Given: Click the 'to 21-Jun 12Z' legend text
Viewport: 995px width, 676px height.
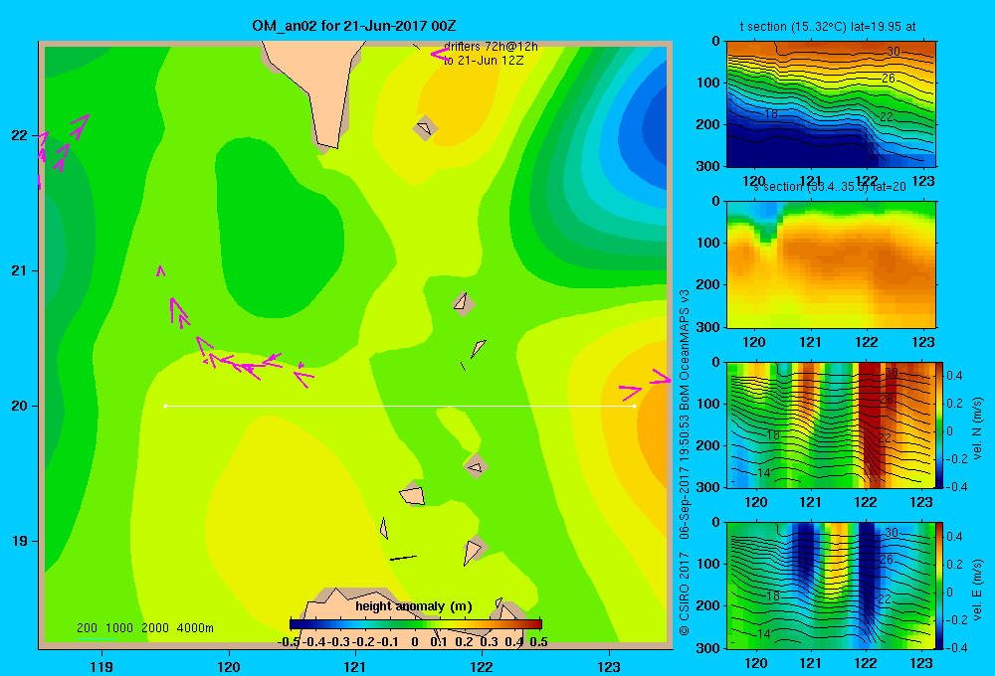Looking at the screenshot, I should pos(484,61).
